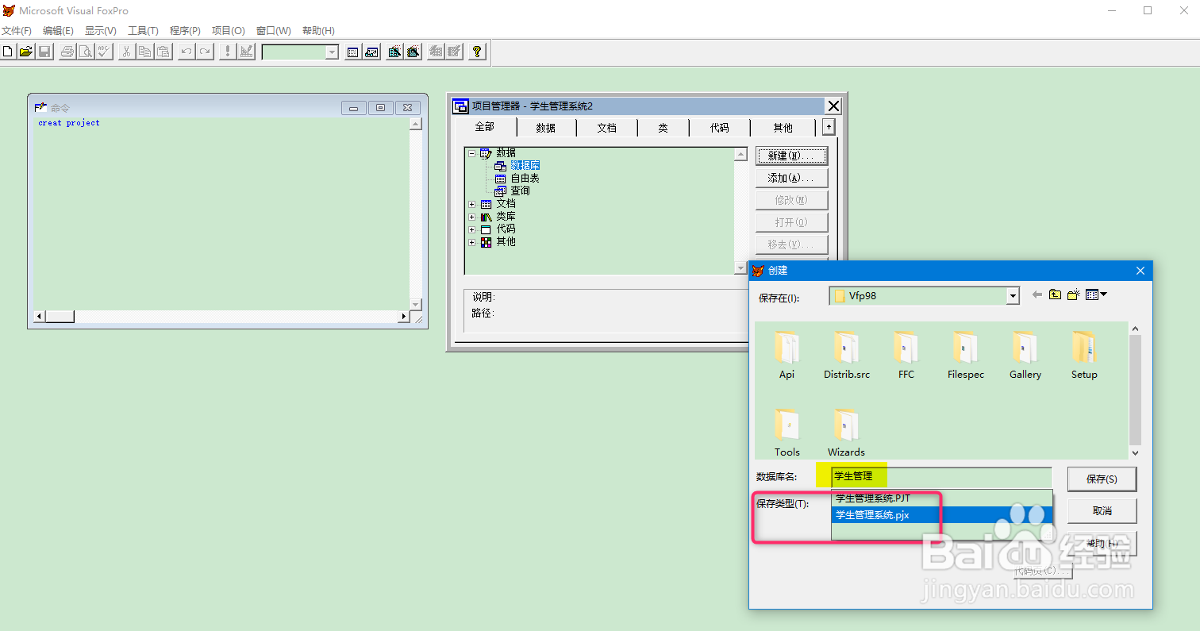Click the 保存(S) button
Viewport: 1200px width, 631px height.
(1102, 479)
